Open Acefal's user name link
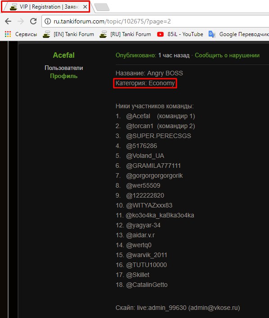Image resolution: width=269 pixels, height=318 pixels. click(64, 55)
